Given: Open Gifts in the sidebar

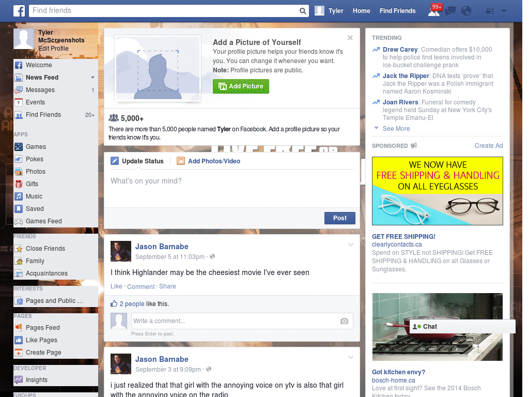Looking at the screenshot, I should coord(56,184).
